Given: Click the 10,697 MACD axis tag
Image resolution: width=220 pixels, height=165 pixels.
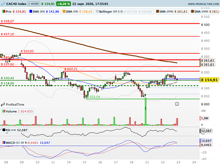Looking at the screenshot, I should [x=206, y=141].
